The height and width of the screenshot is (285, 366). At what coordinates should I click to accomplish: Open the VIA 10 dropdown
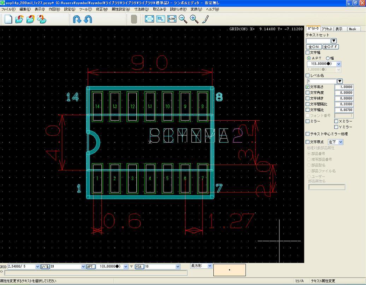point(178,267)
